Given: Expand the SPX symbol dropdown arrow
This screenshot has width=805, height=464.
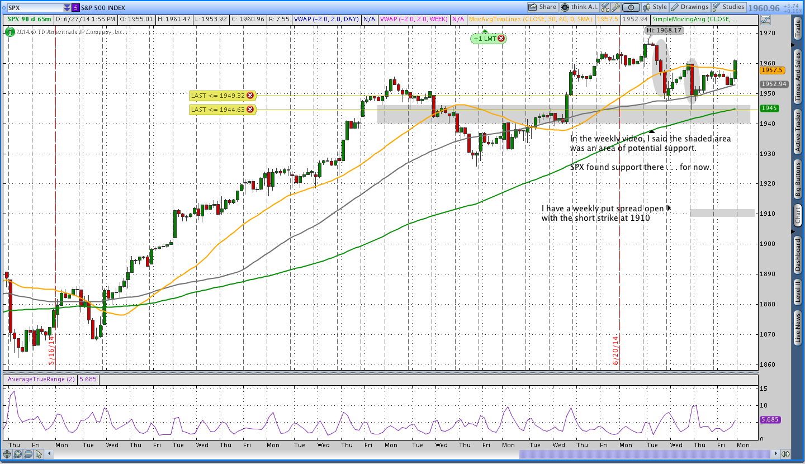Looking at the screenshot, I should tap(67, 8).
